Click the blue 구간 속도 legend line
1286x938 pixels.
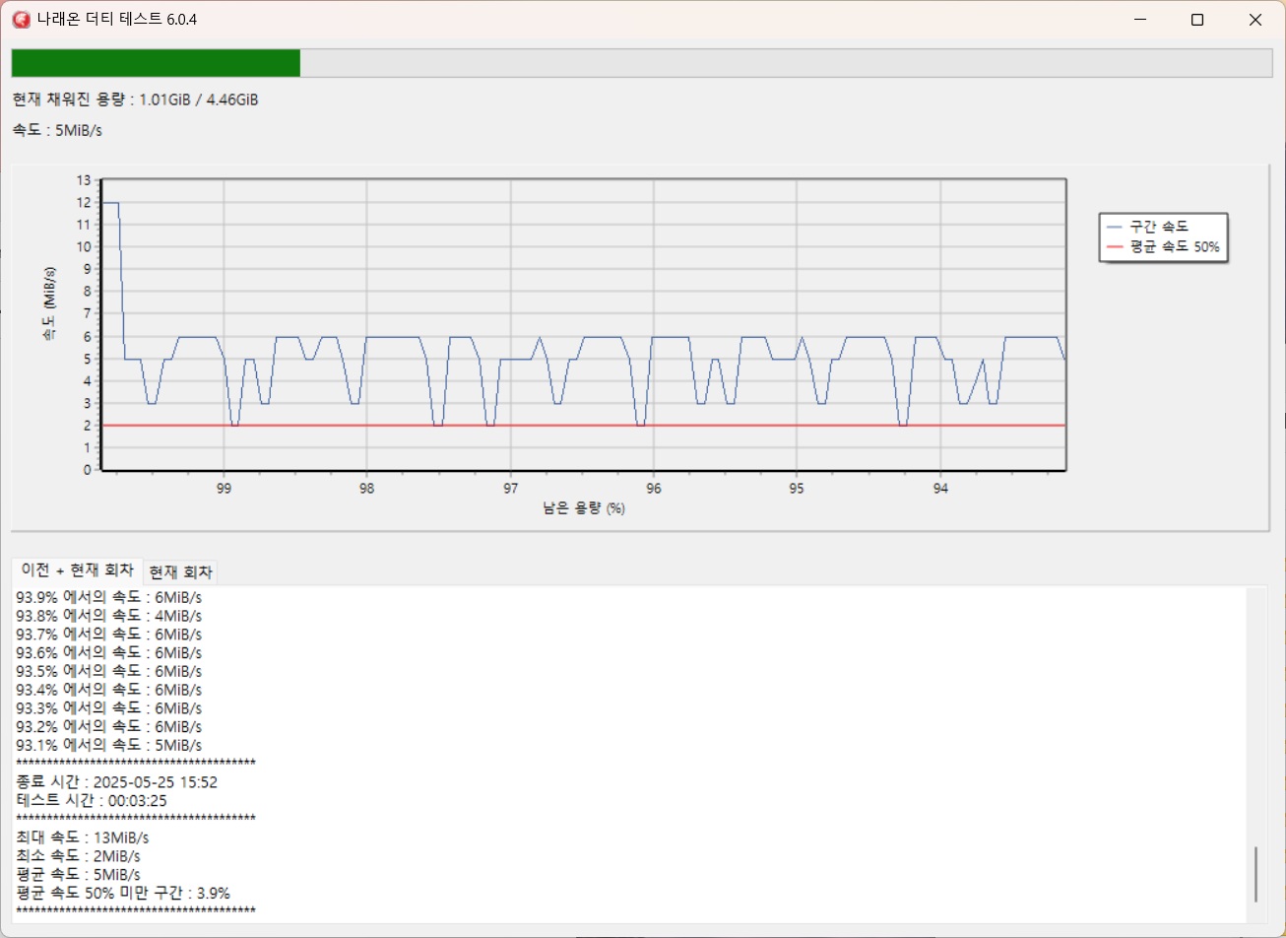[x=1115, y=227]
